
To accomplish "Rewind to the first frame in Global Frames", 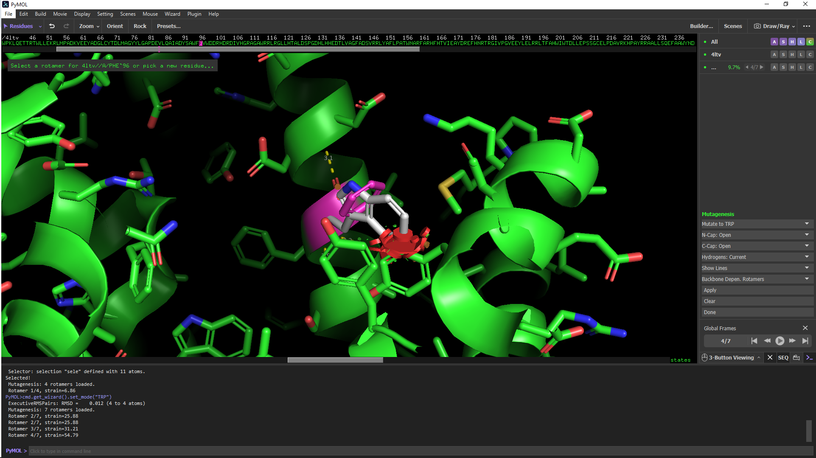I will point(754,341).
